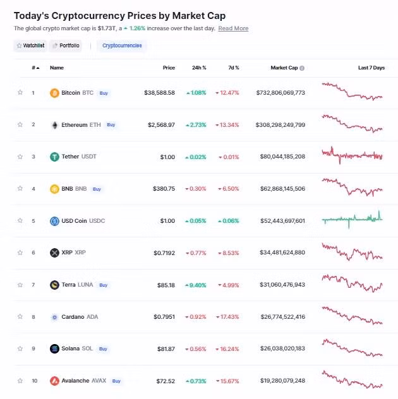Open the Portfolio tab
Image resolution: width=398 pixels, height=399 pixels.
[66, 45]
